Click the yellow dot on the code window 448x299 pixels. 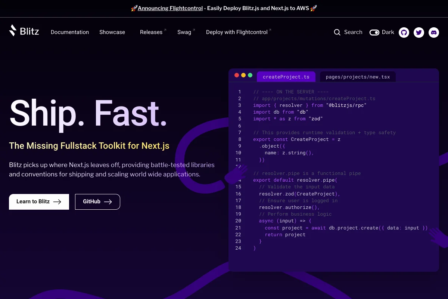tap(243, 75)
